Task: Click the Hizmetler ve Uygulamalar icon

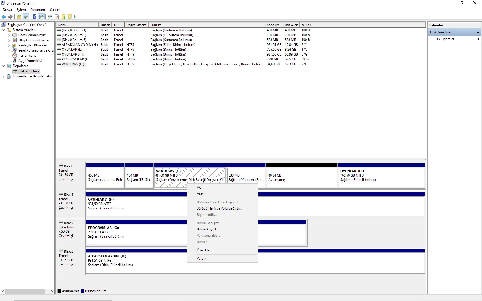Action: (x=9, y=76)
